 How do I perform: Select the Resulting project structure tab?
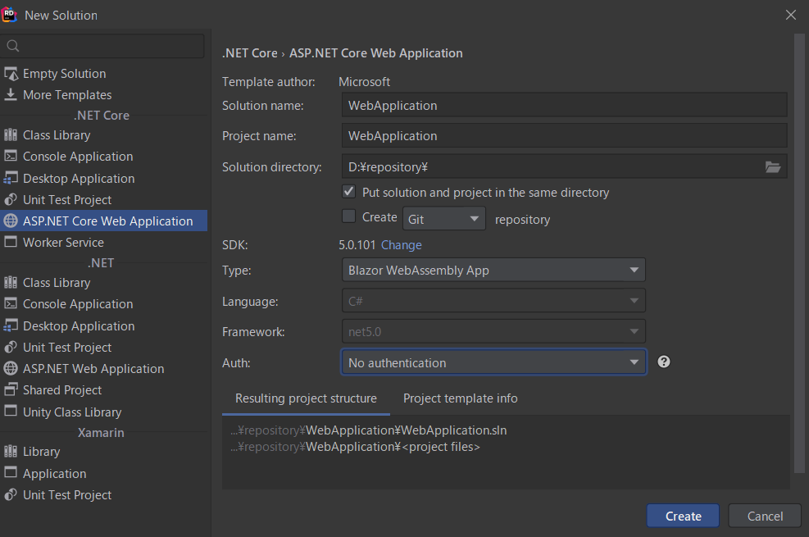(306, 398)
